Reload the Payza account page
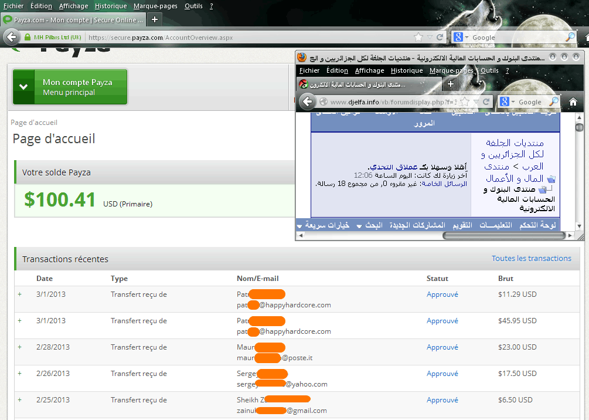 [440, 37]
